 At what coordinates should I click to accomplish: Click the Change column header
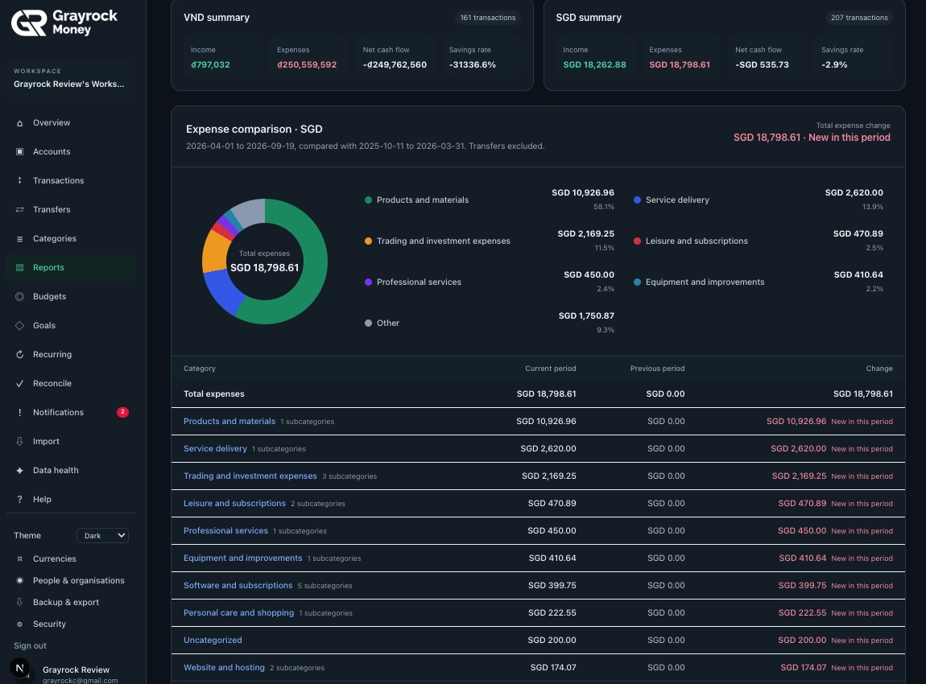pyautogui.click(x=879, y=369)
